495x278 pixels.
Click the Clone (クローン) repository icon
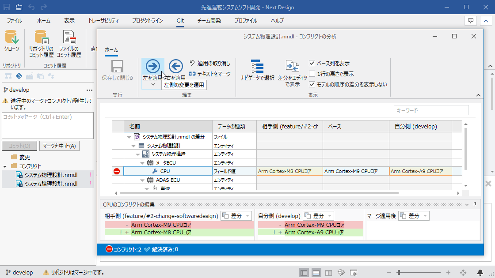pos(12,41)
